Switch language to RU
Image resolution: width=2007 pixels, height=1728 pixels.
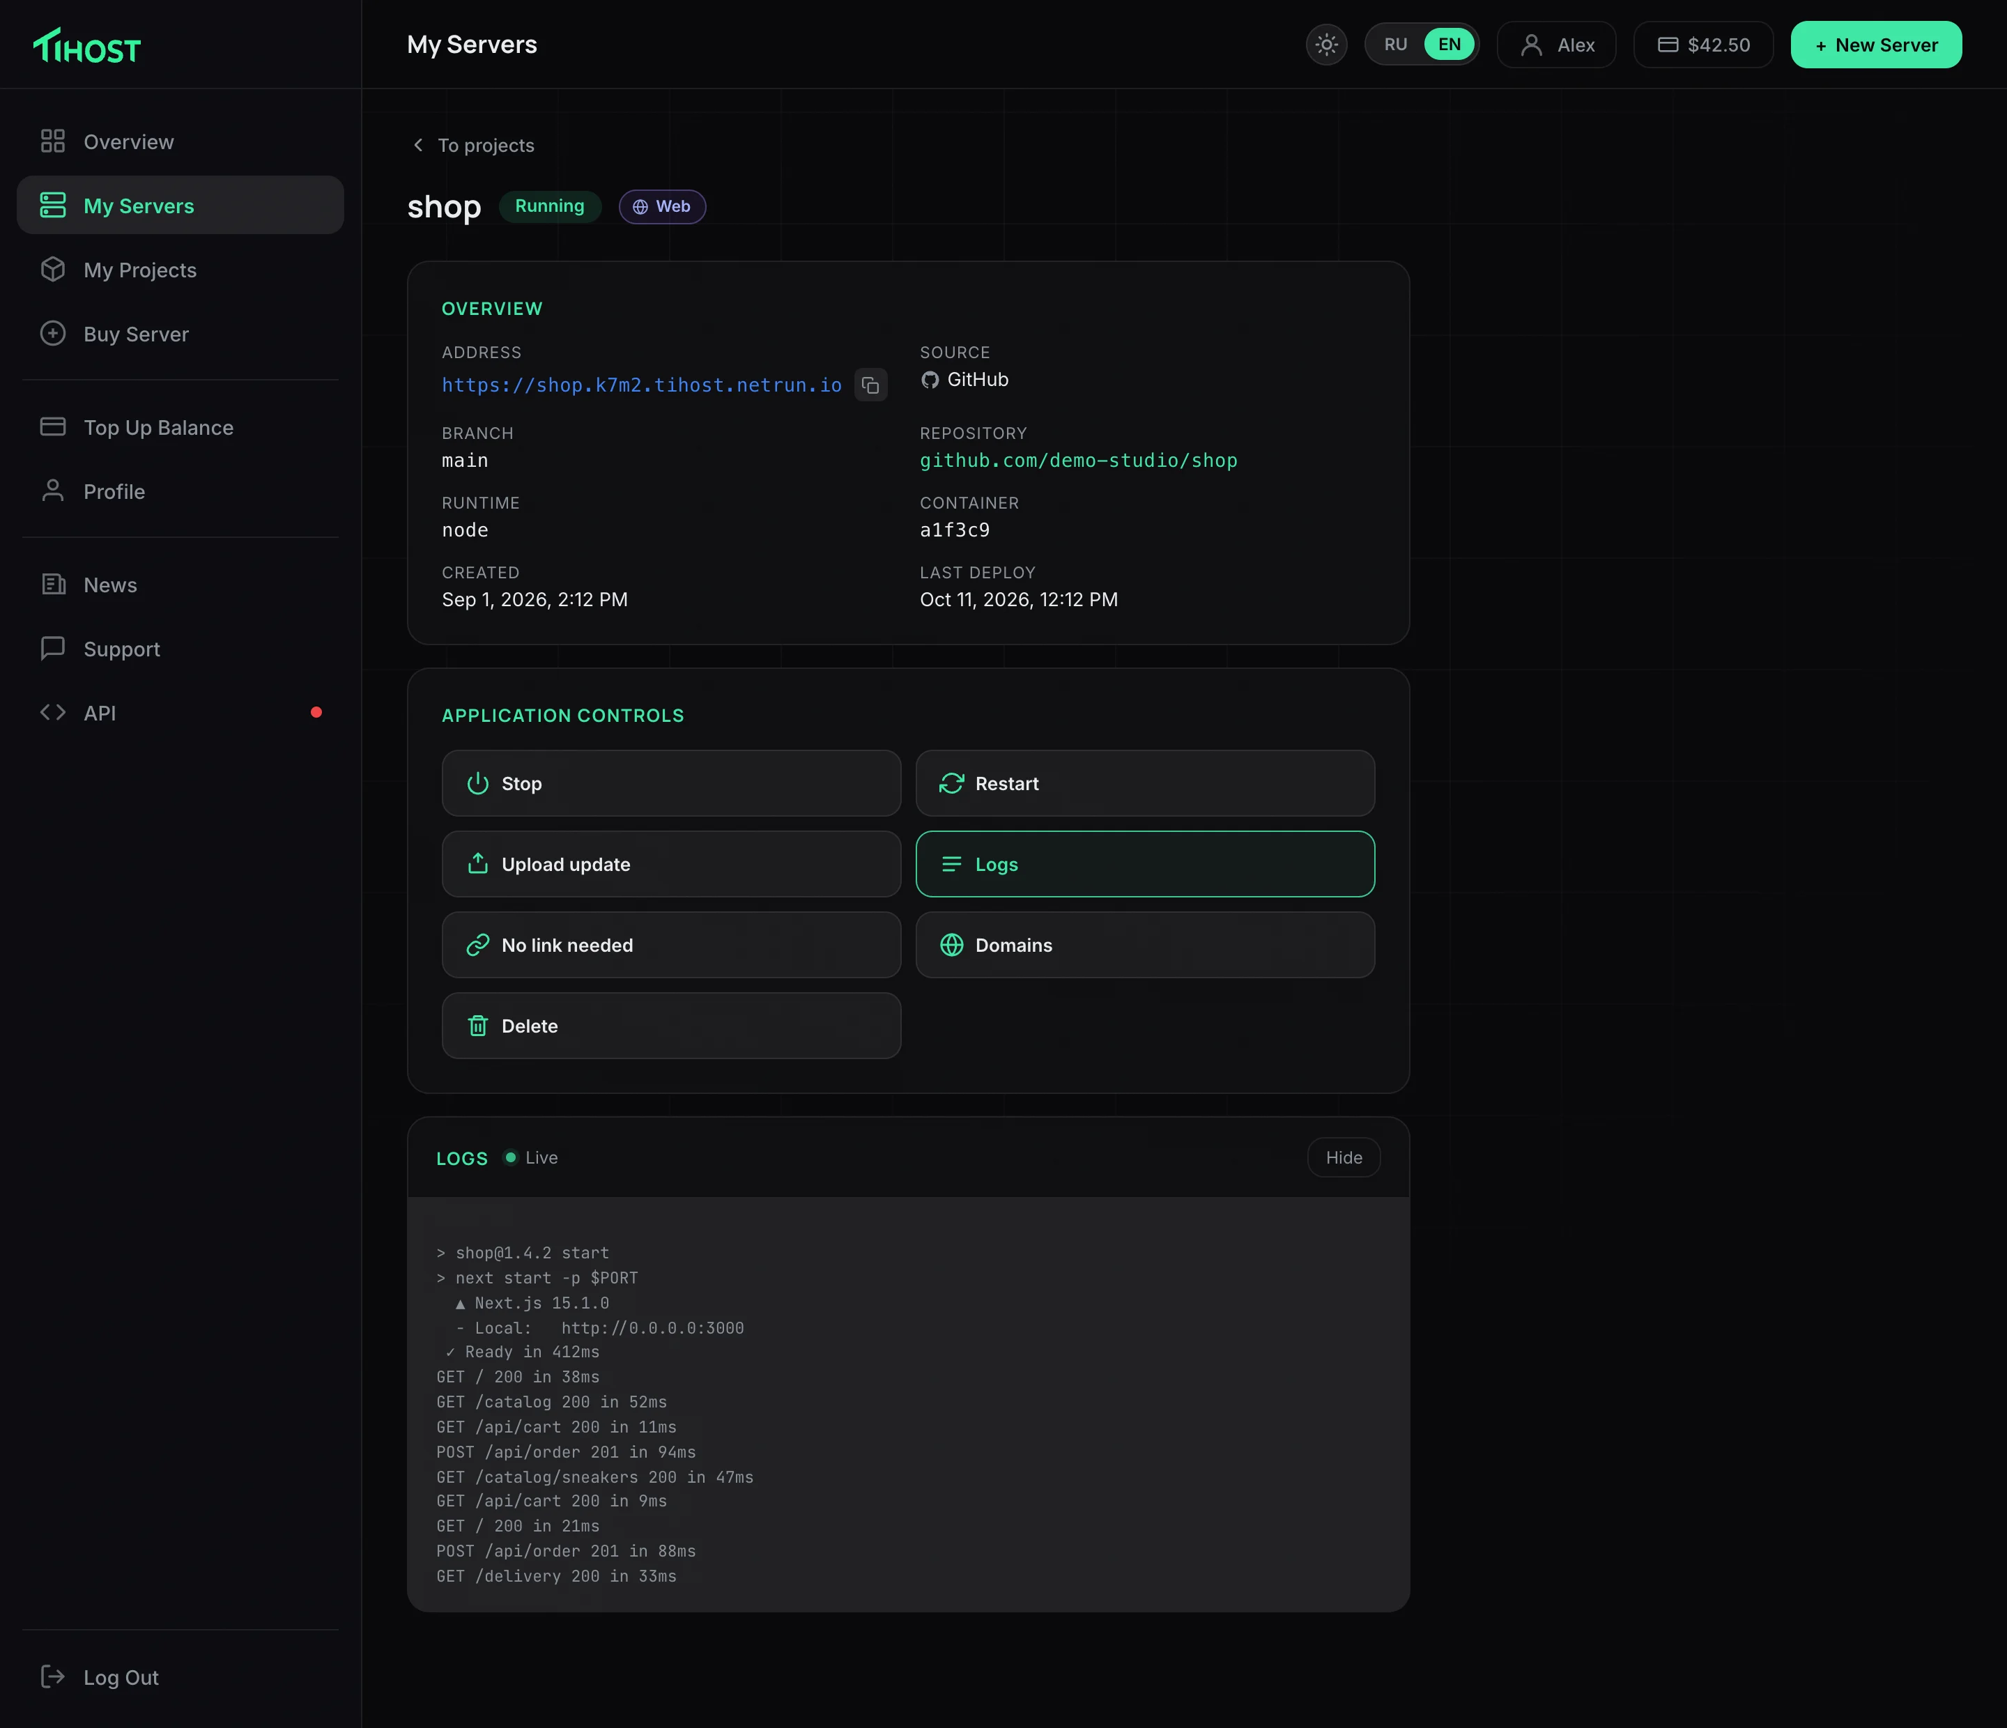point(1395,45)
